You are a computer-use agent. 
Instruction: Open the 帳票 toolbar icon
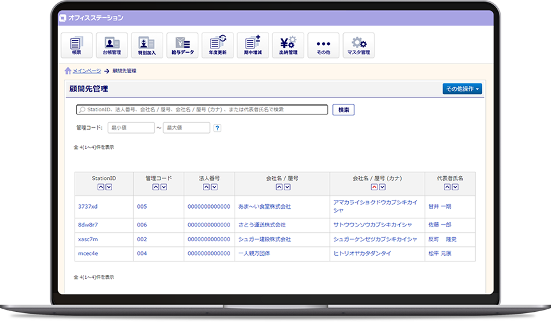(x=77, y=45)
